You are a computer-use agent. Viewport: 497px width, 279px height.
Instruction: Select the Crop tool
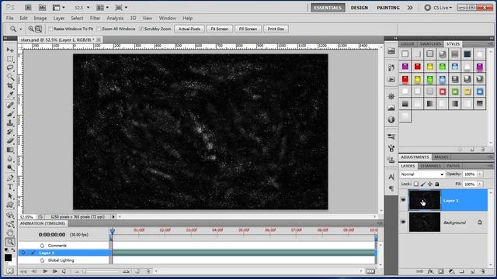point(10,85)
